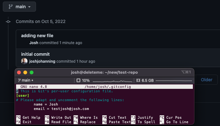The height and width of the screenshot is (126, 220).
Task: Open the joshjohanning author profile link
Action: [42, 61]
